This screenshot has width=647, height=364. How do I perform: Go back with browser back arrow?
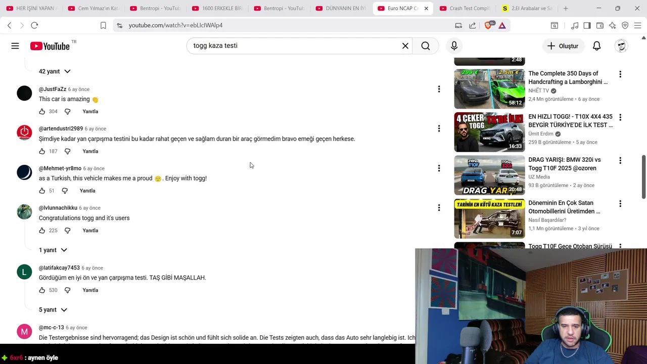coord(9,25)
